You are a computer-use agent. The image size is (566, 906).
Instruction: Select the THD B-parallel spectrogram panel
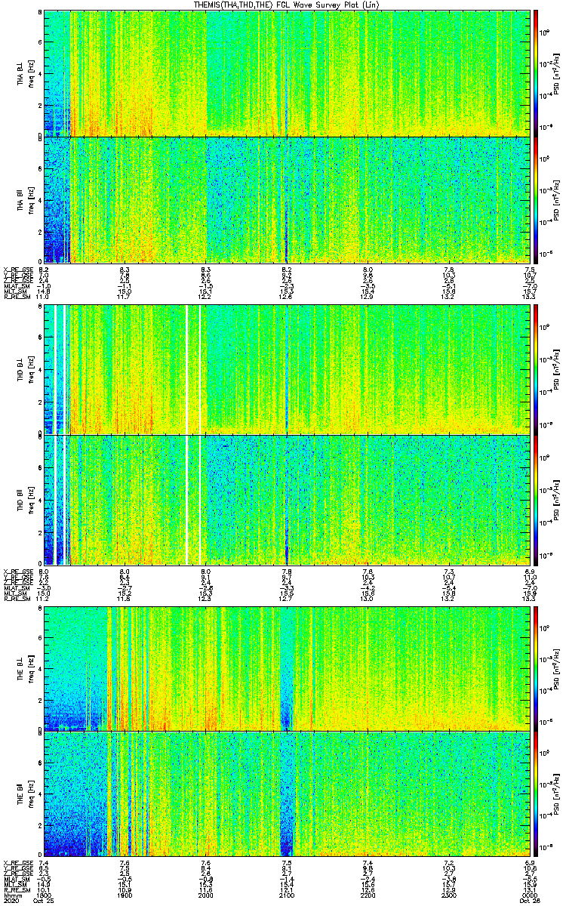287,499
